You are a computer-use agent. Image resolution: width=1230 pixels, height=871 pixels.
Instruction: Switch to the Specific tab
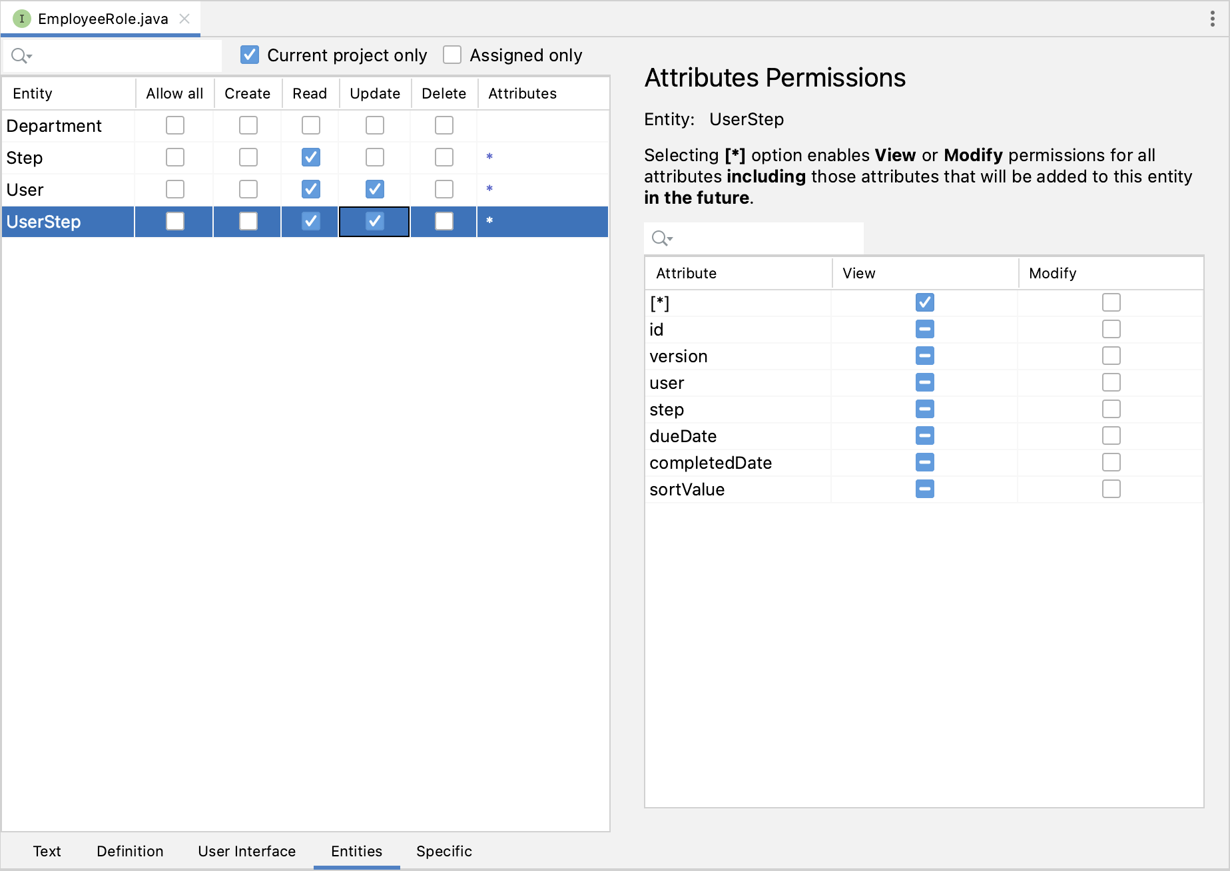pyautogui.click(x=444, y=851)
